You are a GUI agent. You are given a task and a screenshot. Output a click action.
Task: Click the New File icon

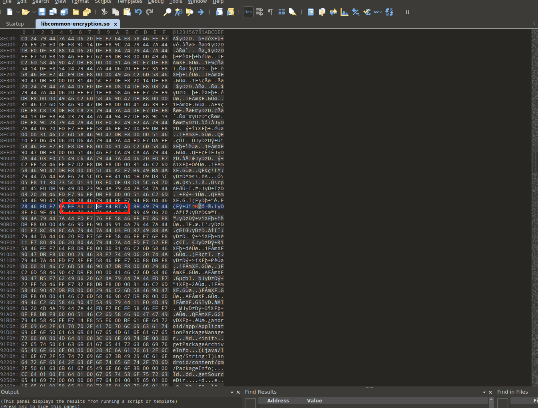10,12
